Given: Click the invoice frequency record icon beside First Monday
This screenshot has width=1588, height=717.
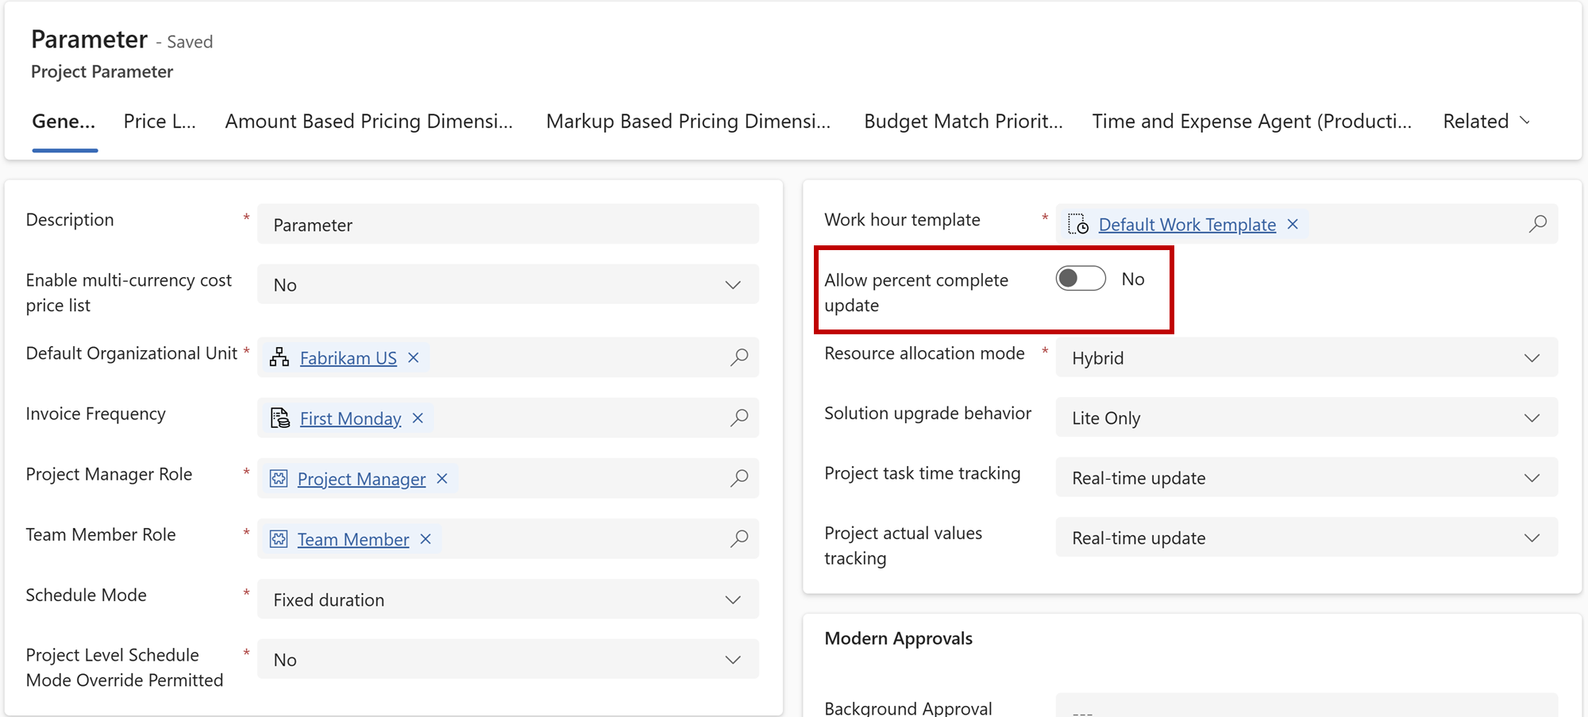Looking at the screenshot, I should pyautogui.click(x=279, y=418).
